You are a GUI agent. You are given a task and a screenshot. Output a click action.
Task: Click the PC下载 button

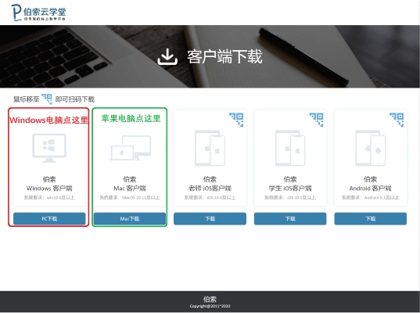(x=49, y=218)
